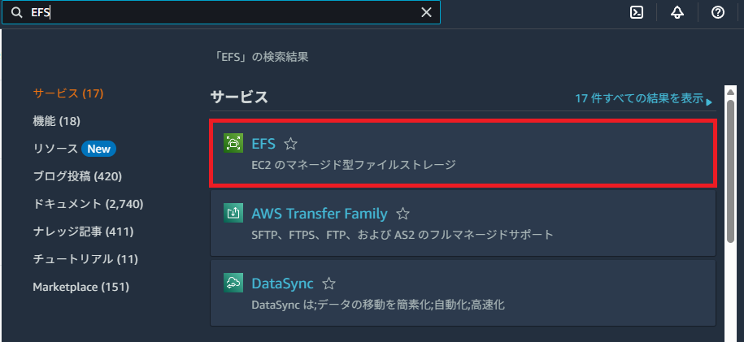Favorite AWS Transfer Family with its star
The image size is (744, 342).
[402, 214]
